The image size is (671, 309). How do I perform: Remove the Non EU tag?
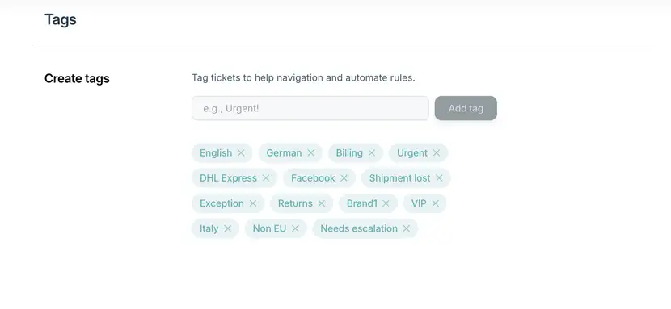(x=295, y=228)
